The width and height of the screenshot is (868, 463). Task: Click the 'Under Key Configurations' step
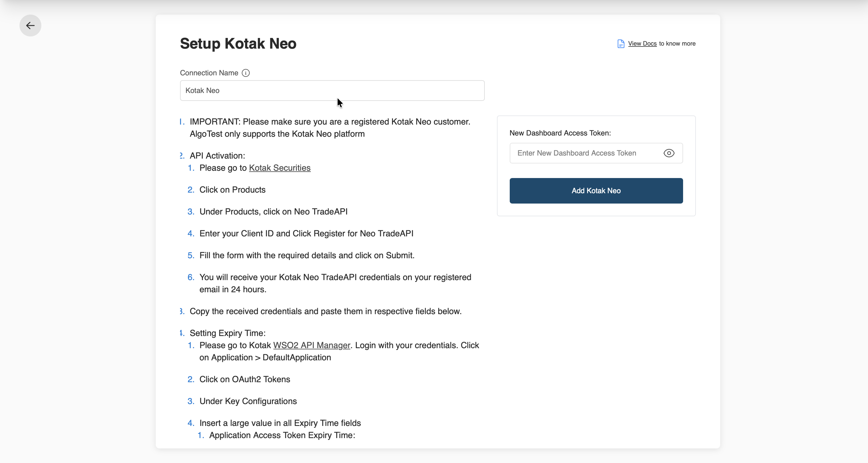[x=248, y=401]
